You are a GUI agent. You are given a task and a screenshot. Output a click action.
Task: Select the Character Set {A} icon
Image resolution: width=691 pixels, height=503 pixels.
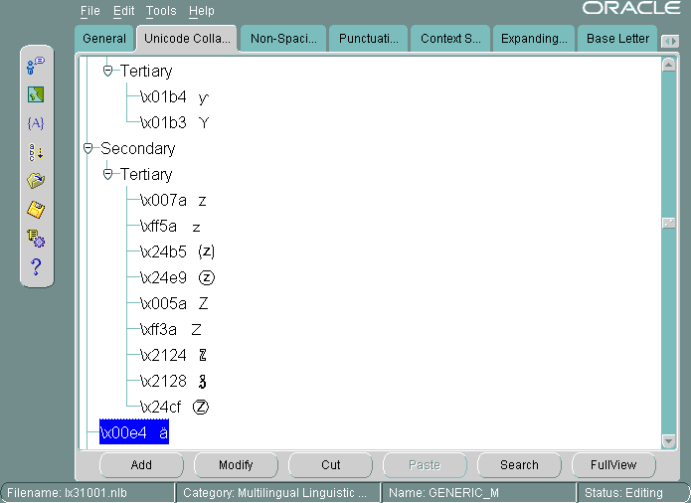coord(36,123)
